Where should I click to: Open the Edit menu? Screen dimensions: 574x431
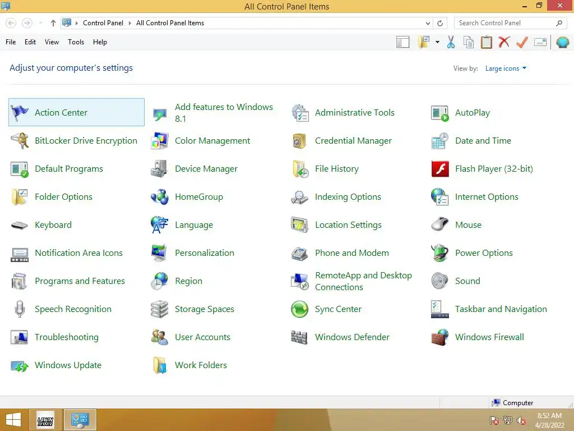click(30, 42)
